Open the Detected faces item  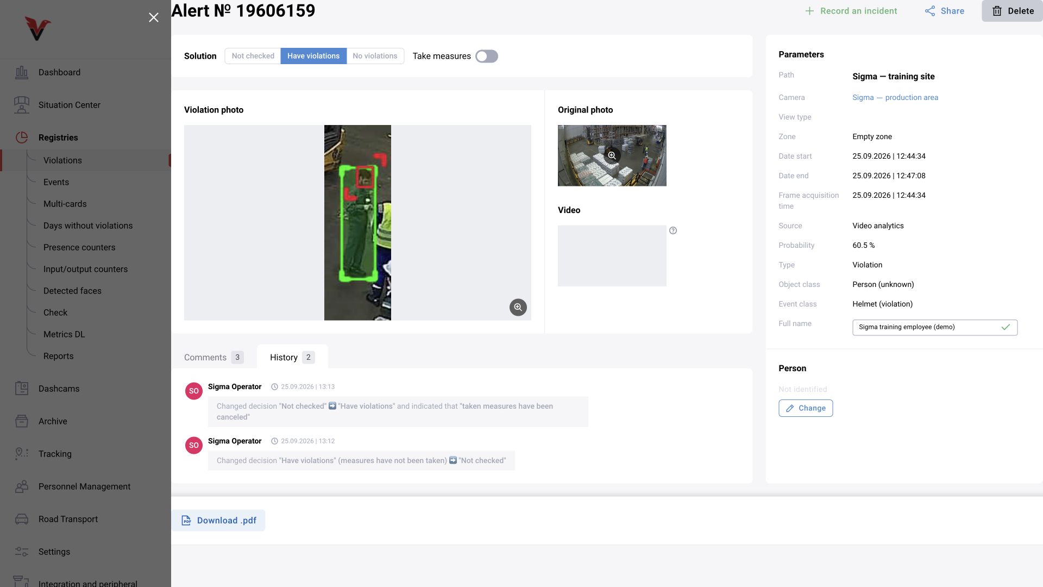coord(72,291)
